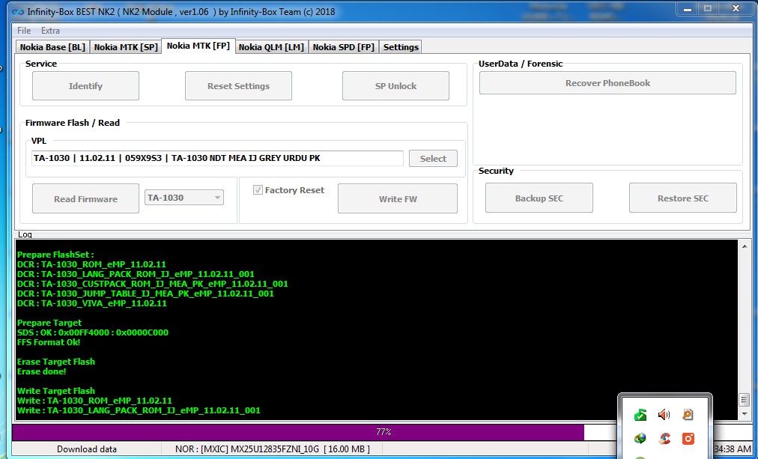Click the Recover PhoneBook button
Image resolution: width=758 pixels, height=459 pixels.
pyautogui.click(x=607, y=83)
